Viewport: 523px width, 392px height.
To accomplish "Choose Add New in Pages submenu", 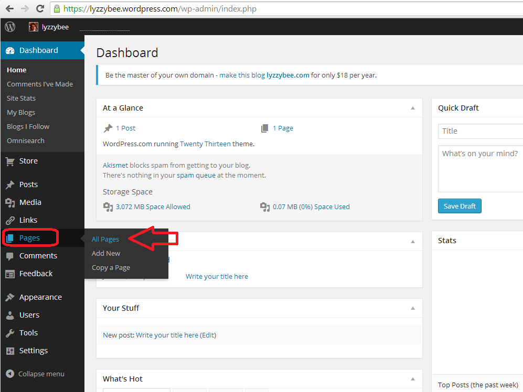I will coord(106,253).
